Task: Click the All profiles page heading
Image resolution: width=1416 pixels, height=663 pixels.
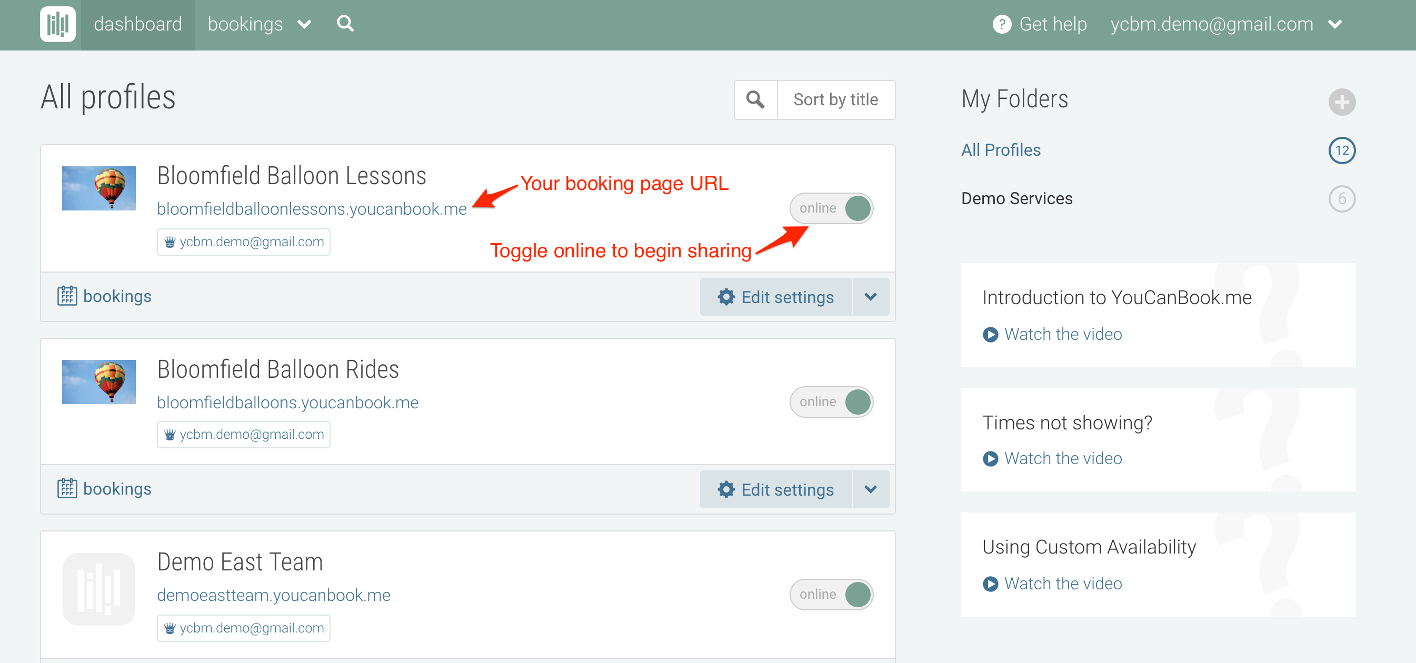Action: coord(108,98)
